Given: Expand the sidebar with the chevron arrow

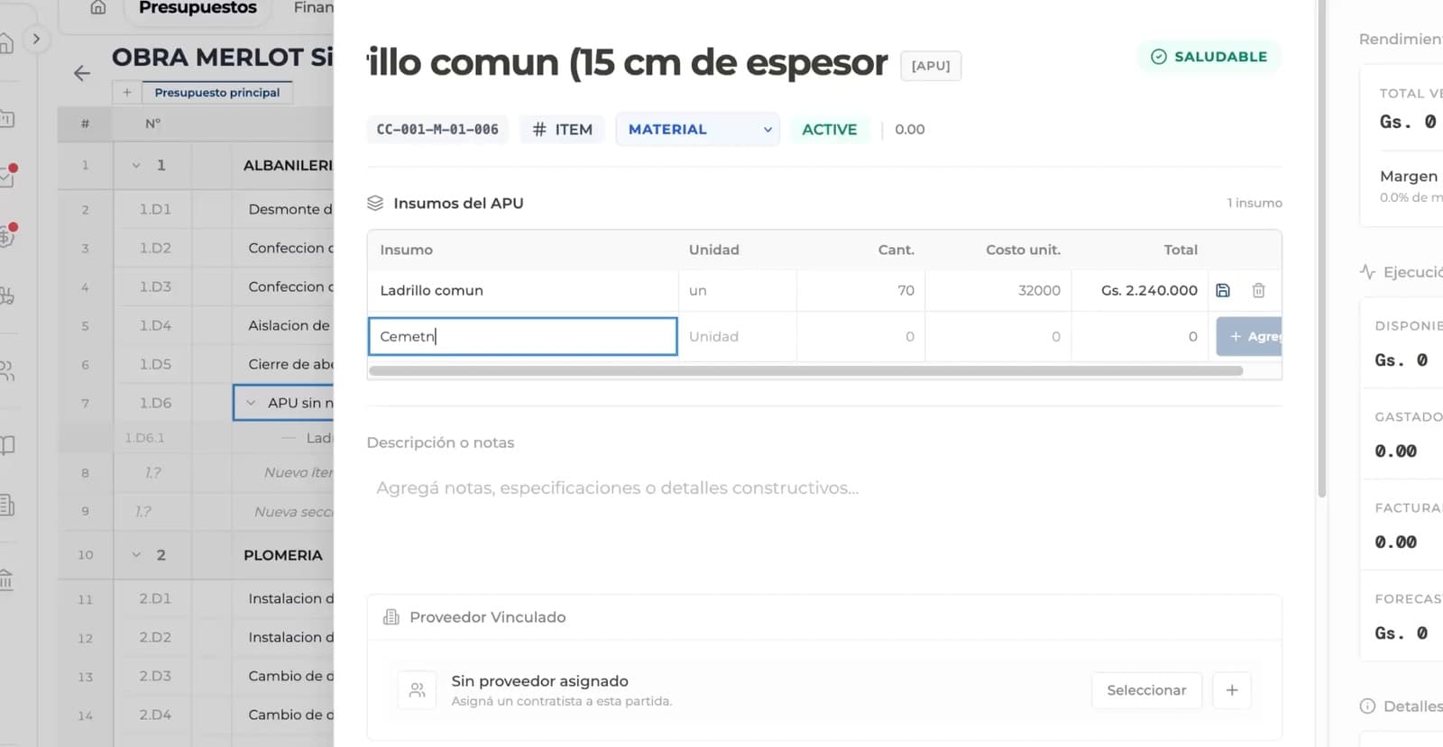Looking at the screenshot, I should tap(36, 39).
